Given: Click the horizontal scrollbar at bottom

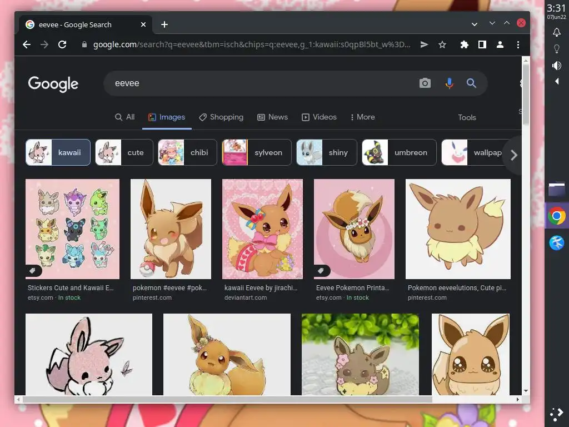Looking at the screenshot, I should point(227,399).
